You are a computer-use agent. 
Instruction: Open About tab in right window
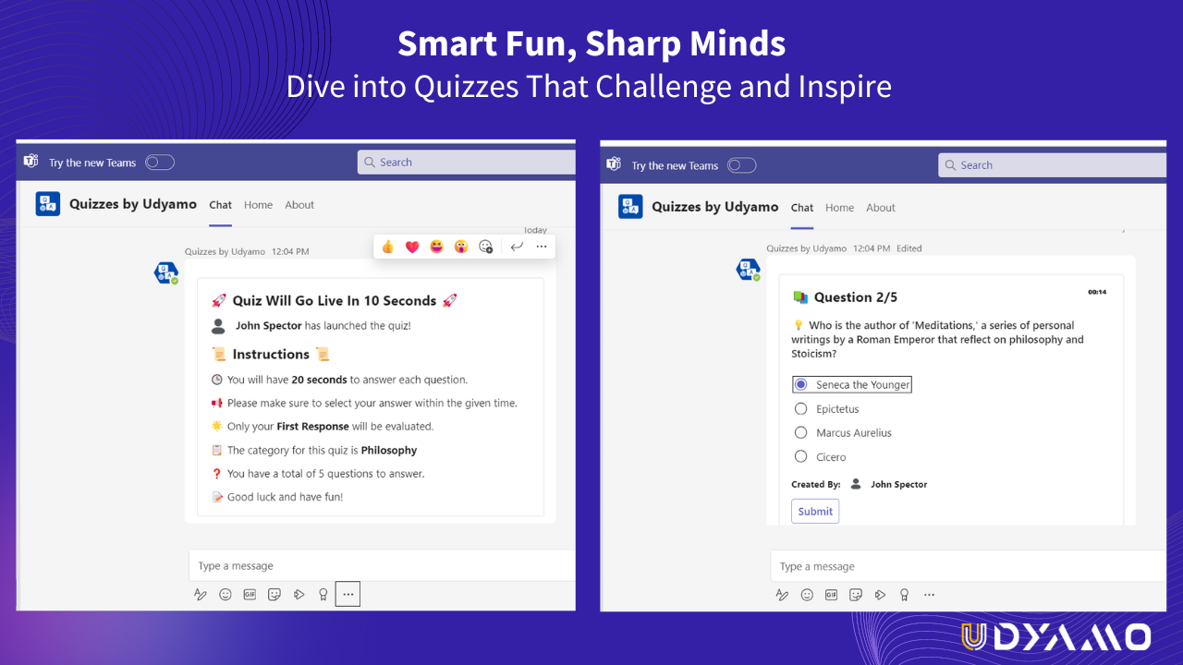[881, 208]
